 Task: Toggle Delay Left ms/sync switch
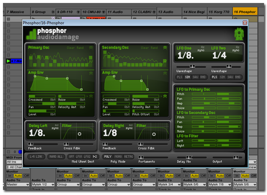point(55,127)
